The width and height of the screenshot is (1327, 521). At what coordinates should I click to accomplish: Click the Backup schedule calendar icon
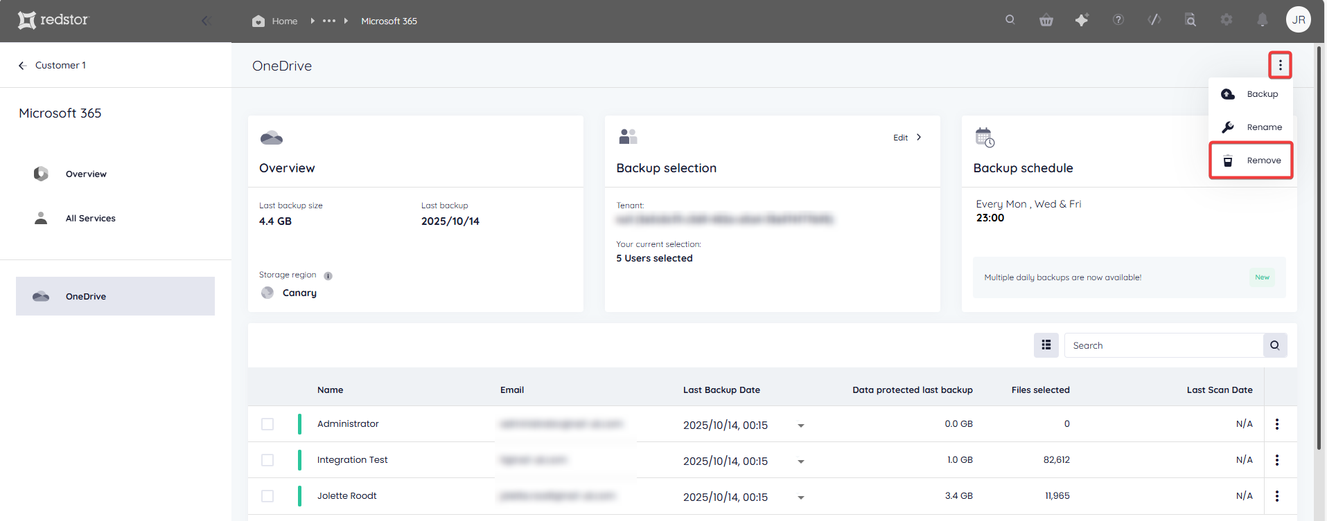coord(985,137)
